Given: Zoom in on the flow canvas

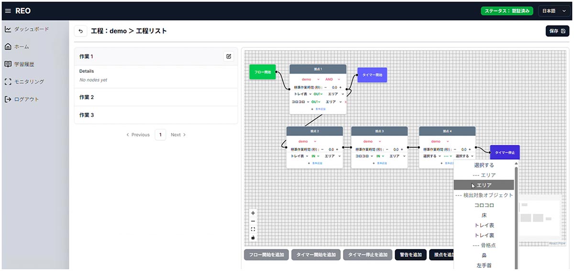Looking at the screenshot, I should (253, 213).
